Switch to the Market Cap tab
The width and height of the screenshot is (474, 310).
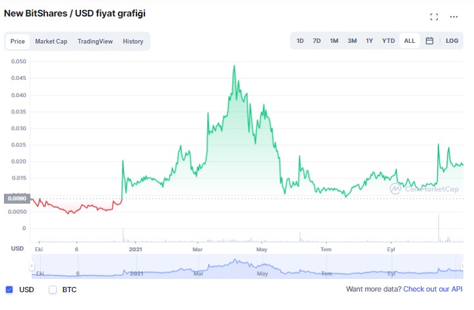[51, 42]
